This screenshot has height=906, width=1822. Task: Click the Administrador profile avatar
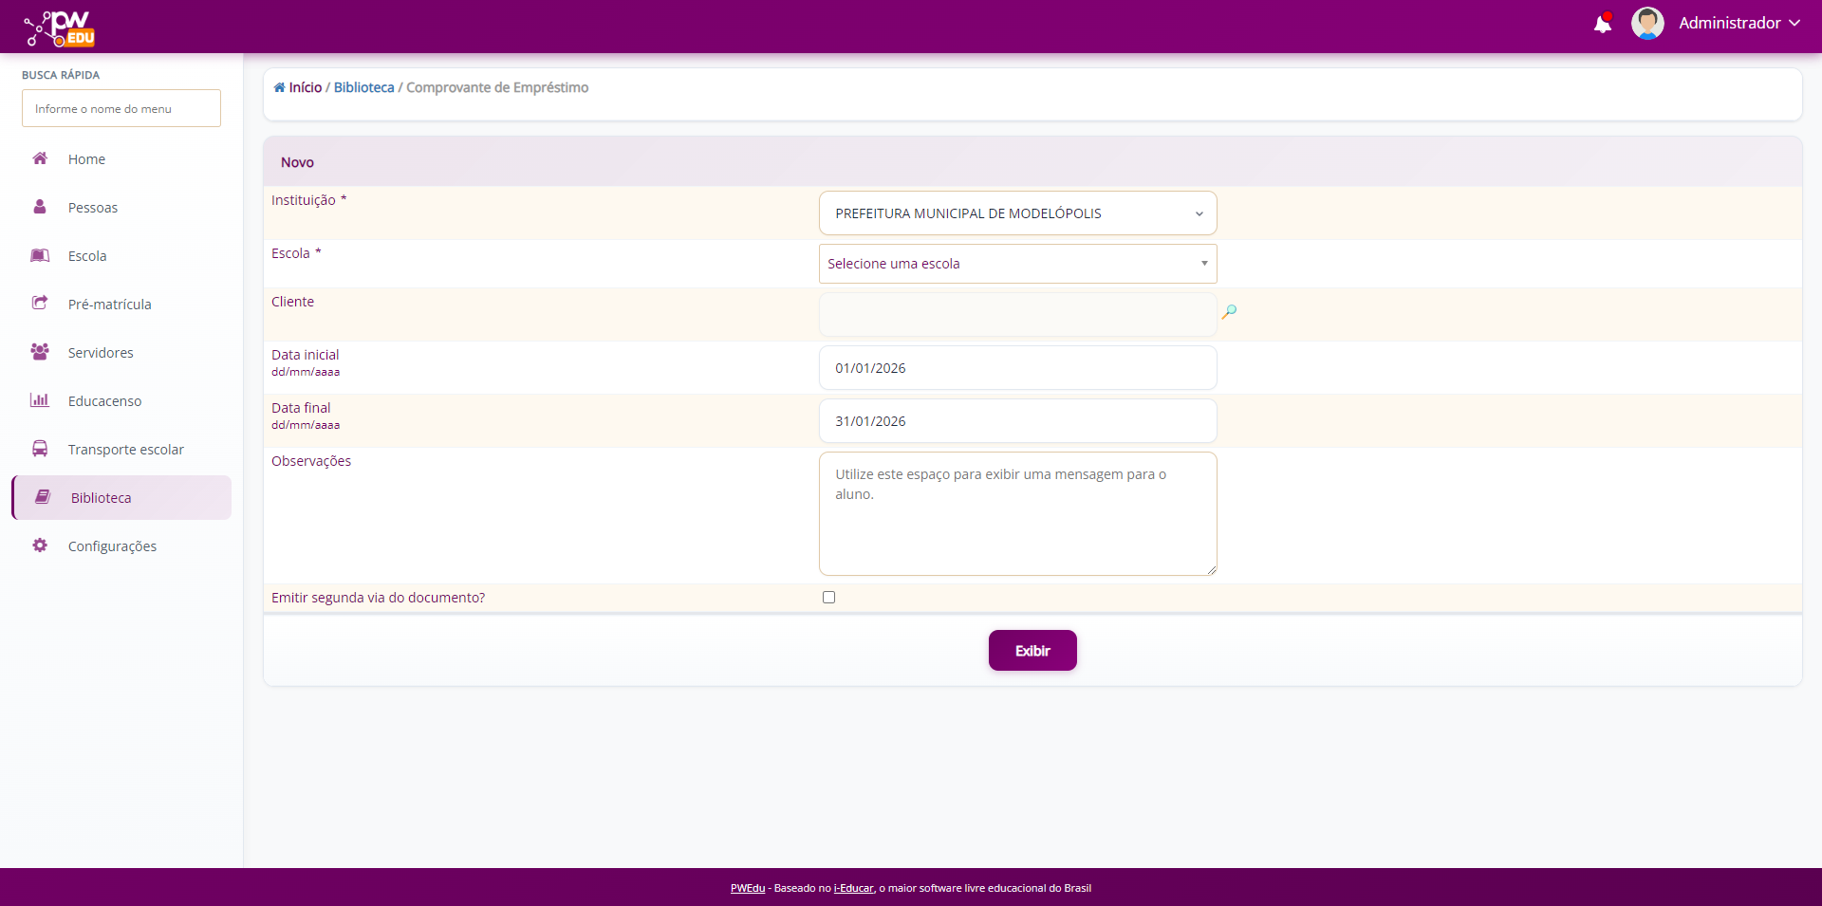click(x=1646, y=24)
